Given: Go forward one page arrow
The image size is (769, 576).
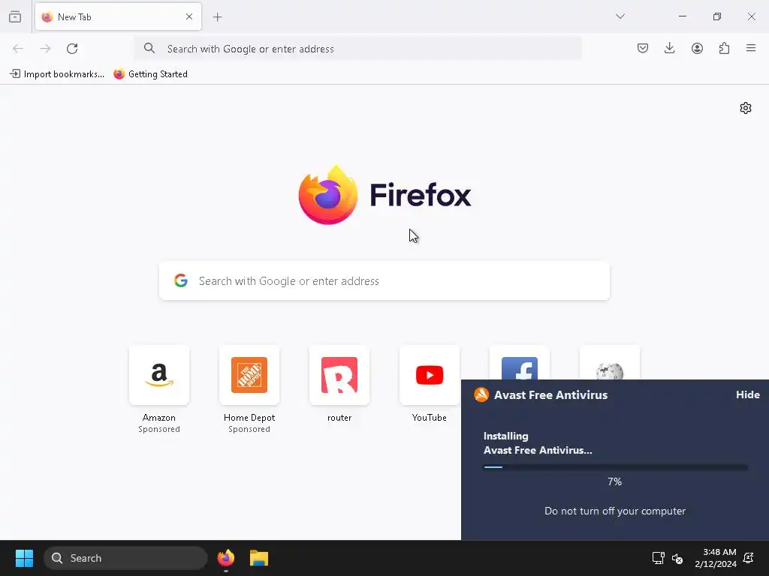Looking at the screenshot, I should pyautogui.click(x=45, y=49).
